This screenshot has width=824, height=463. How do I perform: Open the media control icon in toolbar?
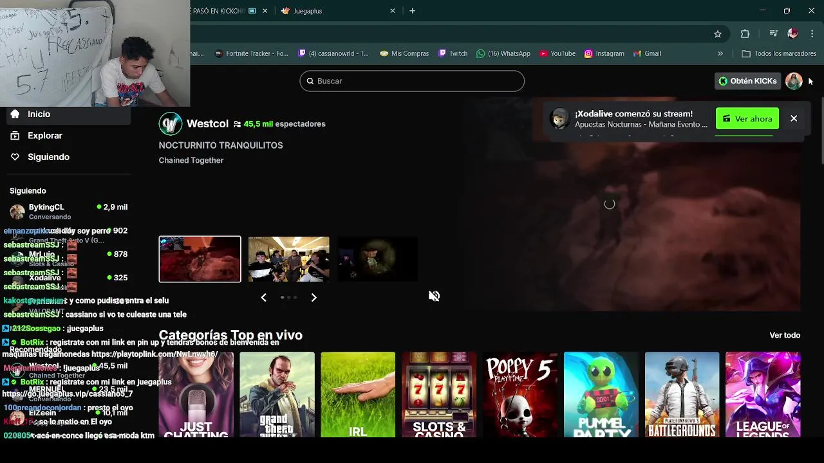pos(773,34)
